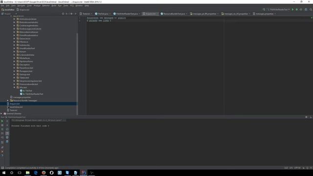
Task: Open the File menu
Action: pyautogui.click(x=2, y=5)
